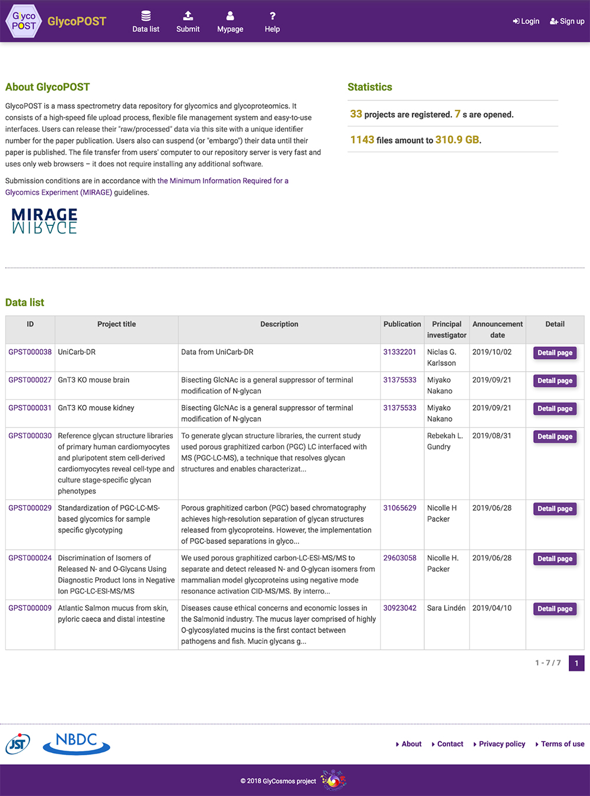Click the GnT3 KO mouse kidney title
The image size is (590, 796).
coord(96,408)
